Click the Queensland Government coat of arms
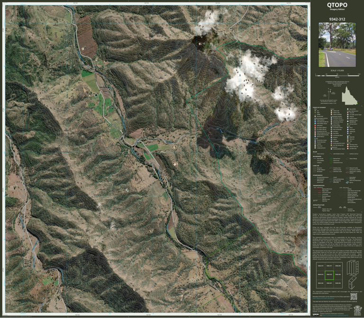This screenshot has width=364, height=318. [357, 310]
